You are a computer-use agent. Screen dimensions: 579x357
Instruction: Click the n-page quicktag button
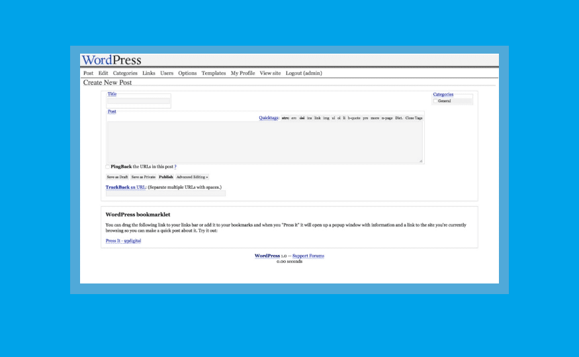coord(387,118)
